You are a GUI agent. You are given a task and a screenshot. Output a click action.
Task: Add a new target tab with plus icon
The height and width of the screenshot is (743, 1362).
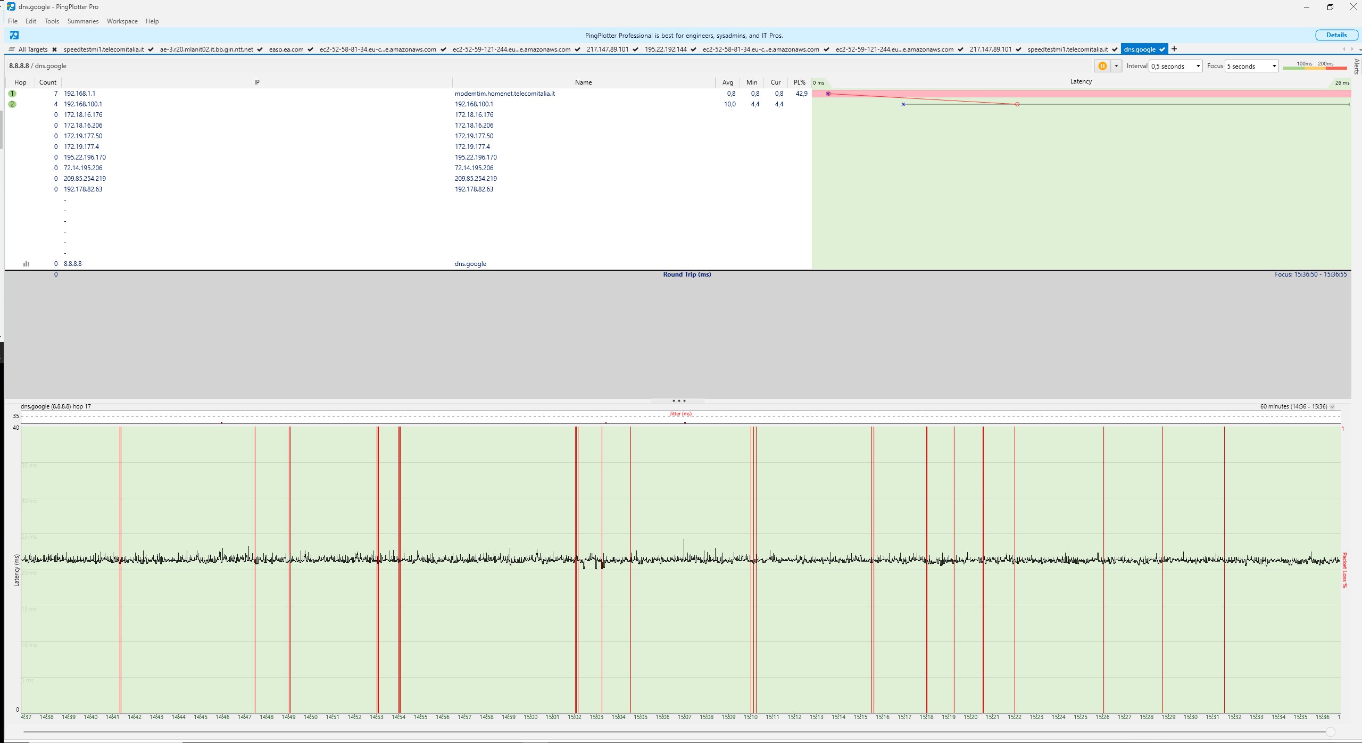1174,49
